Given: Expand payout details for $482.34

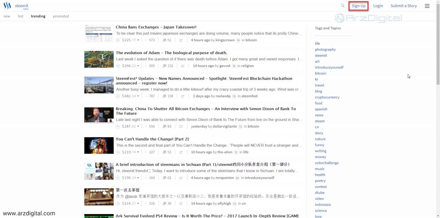Looking at the screenshot, I should tap(138, 96).
